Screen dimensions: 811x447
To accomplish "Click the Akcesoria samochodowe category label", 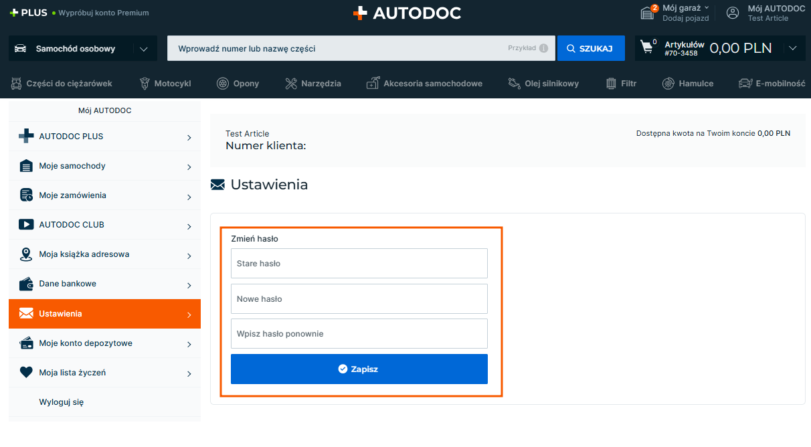I will pos(433,84).
